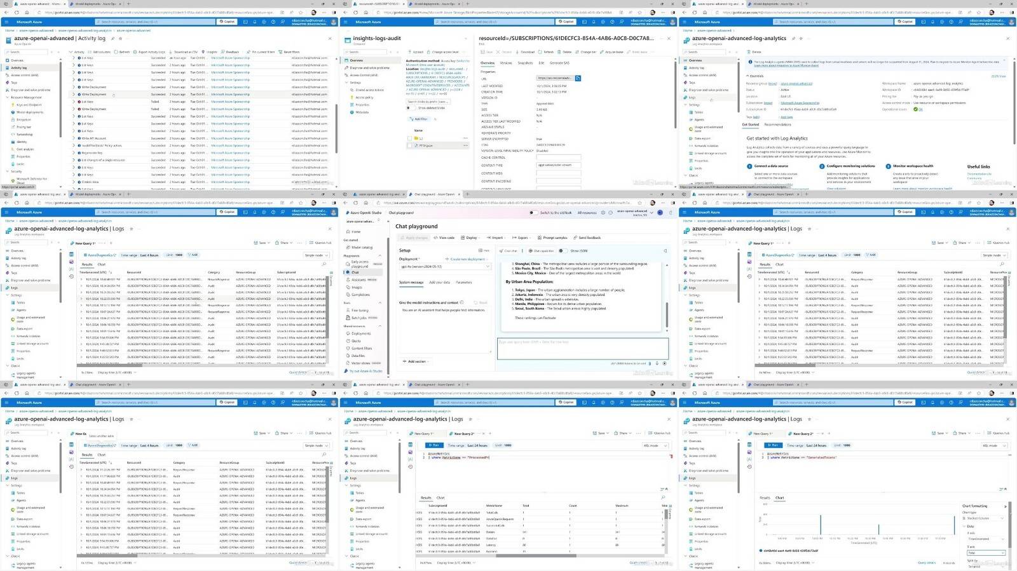Screen dimensions: 1017x571
Task: Click Send feedback in Chat playground toolbar
Action: click(587, 238)
